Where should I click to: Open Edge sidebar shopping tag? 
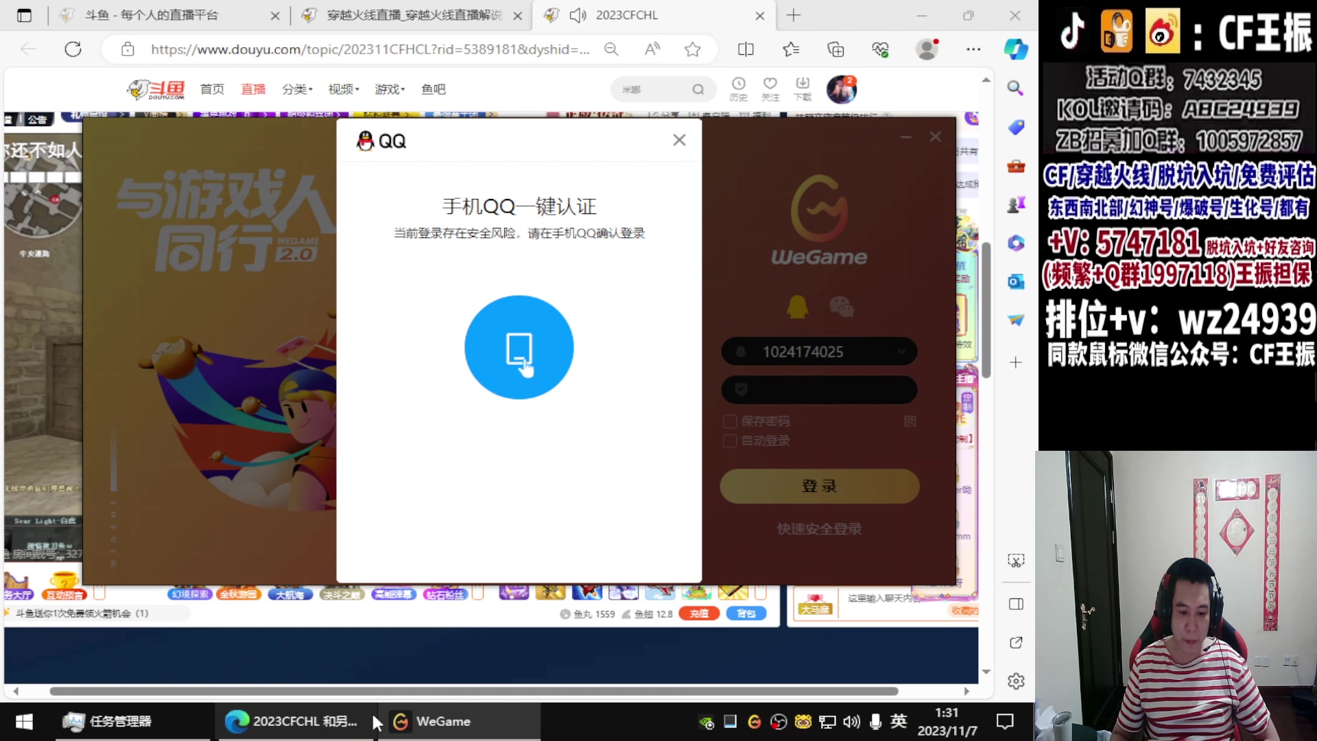click(1015, 127)
